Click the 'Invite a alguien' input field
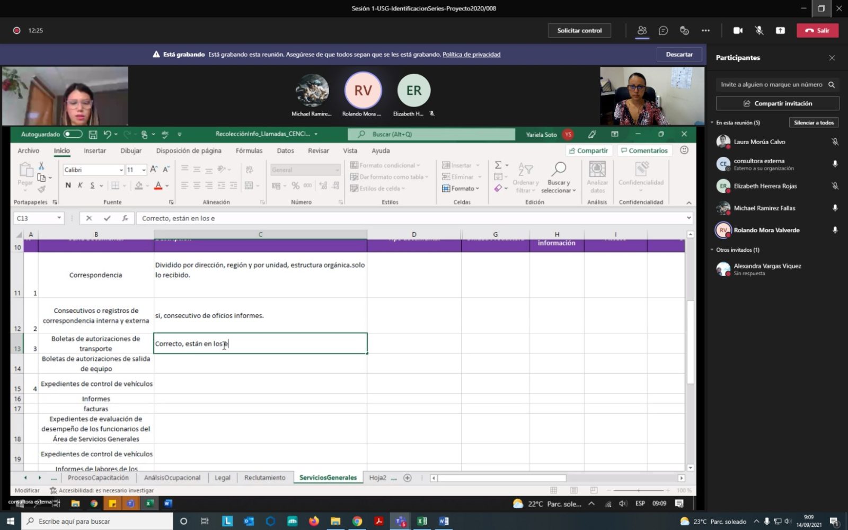Screen dimensions: 848x530 771,85
